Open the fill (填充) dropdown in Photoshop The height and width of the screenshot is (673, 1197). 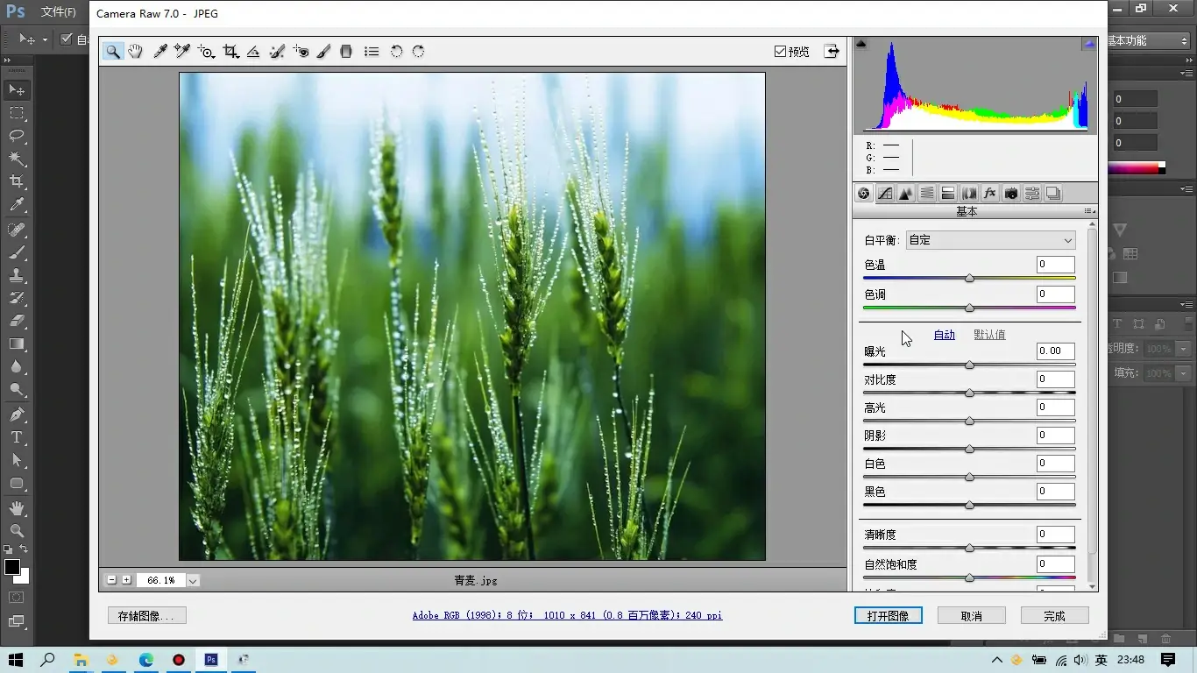pos(1183,373)
